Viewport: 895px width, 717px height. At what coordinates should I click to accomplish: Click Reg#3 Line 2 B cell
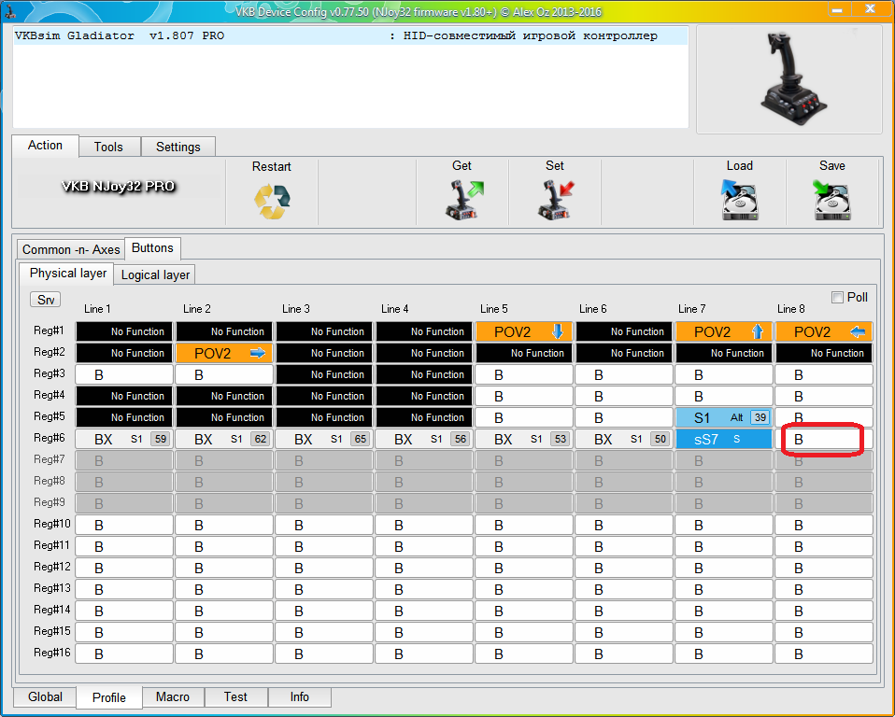tap(224, 374)
